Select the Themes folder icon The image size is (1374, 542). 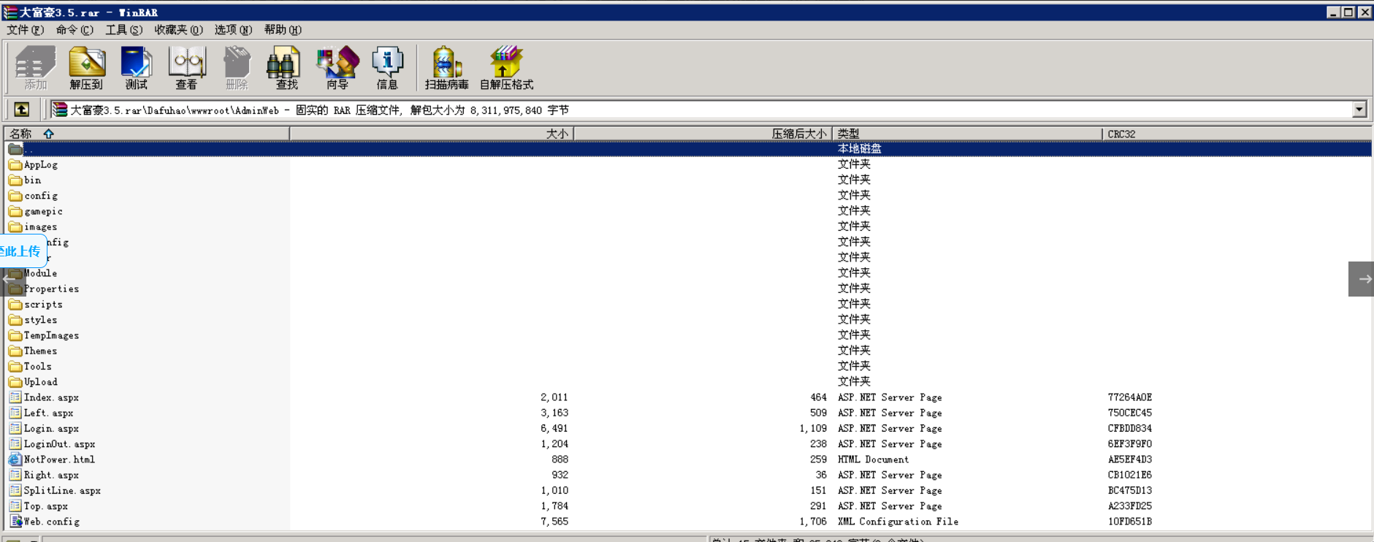[x=15, y=351]
